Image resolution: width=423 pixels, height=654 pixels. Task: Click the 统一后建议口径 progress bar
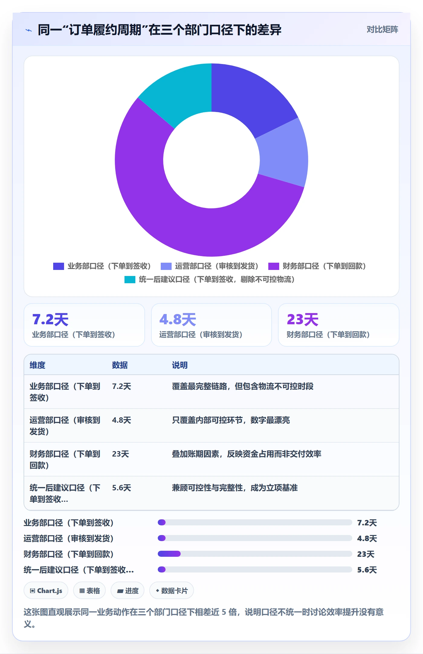[x=255, y=569]
